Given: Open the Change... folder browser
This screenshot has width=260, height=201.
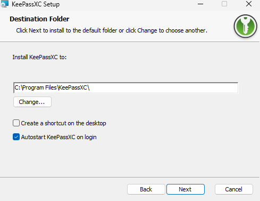Looking at the screenshot, I should pos(32,102).
